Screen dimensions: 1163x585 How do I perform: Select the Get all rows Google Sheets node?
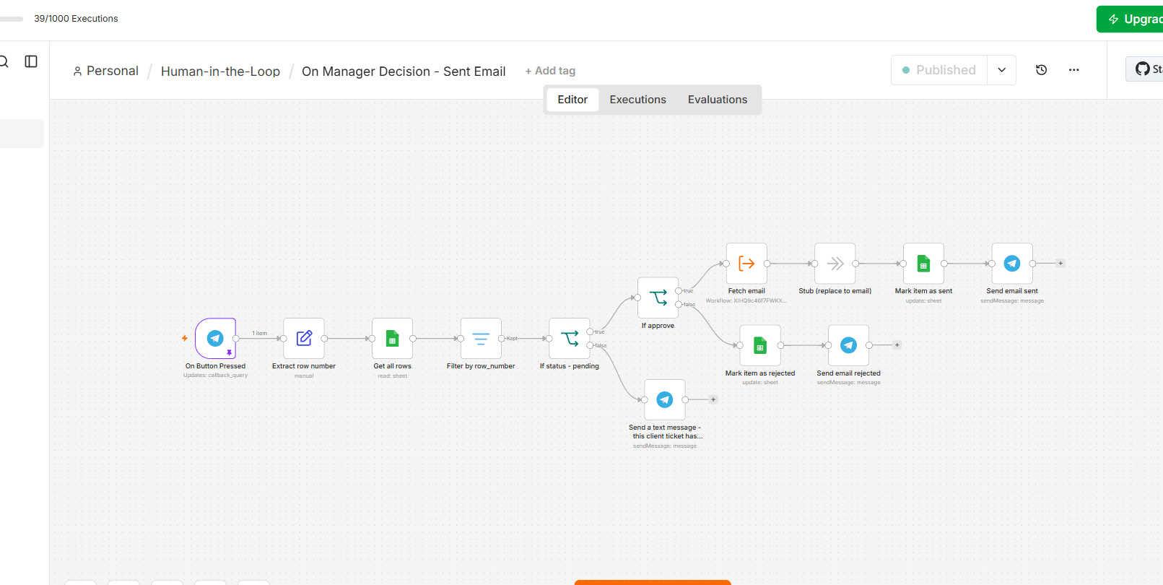pos(392,338)
